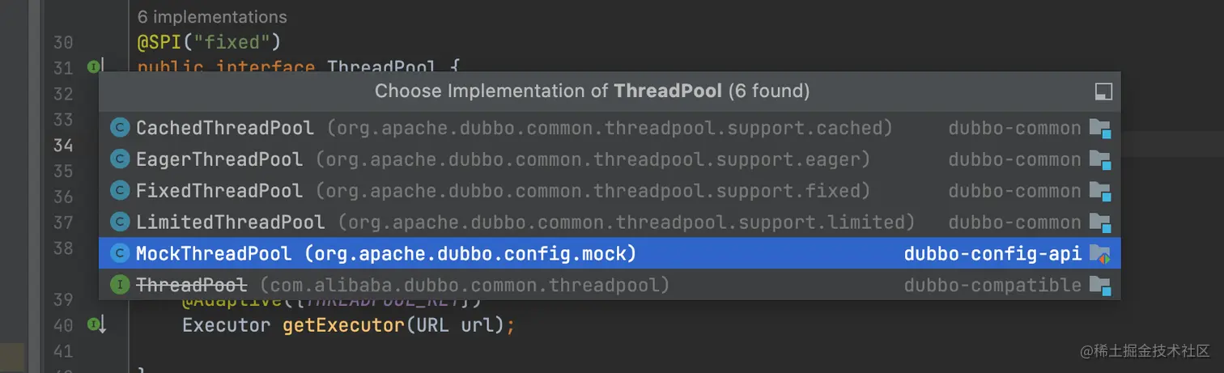This screenshot has height=373, width=1224.
Task: Select deprecated com.alibaba ThreadPool entry
Action: tap(610, 285)
